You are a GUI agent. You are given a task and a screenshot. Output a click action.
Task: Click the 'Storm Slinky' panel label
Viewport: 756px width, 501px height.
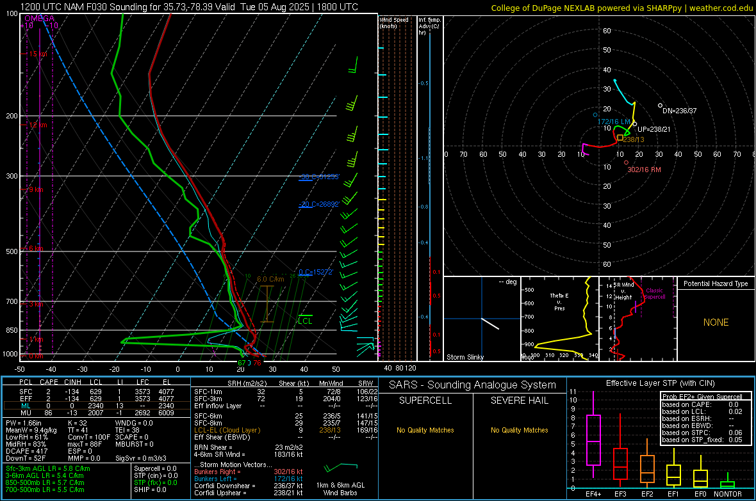(464, 357)
